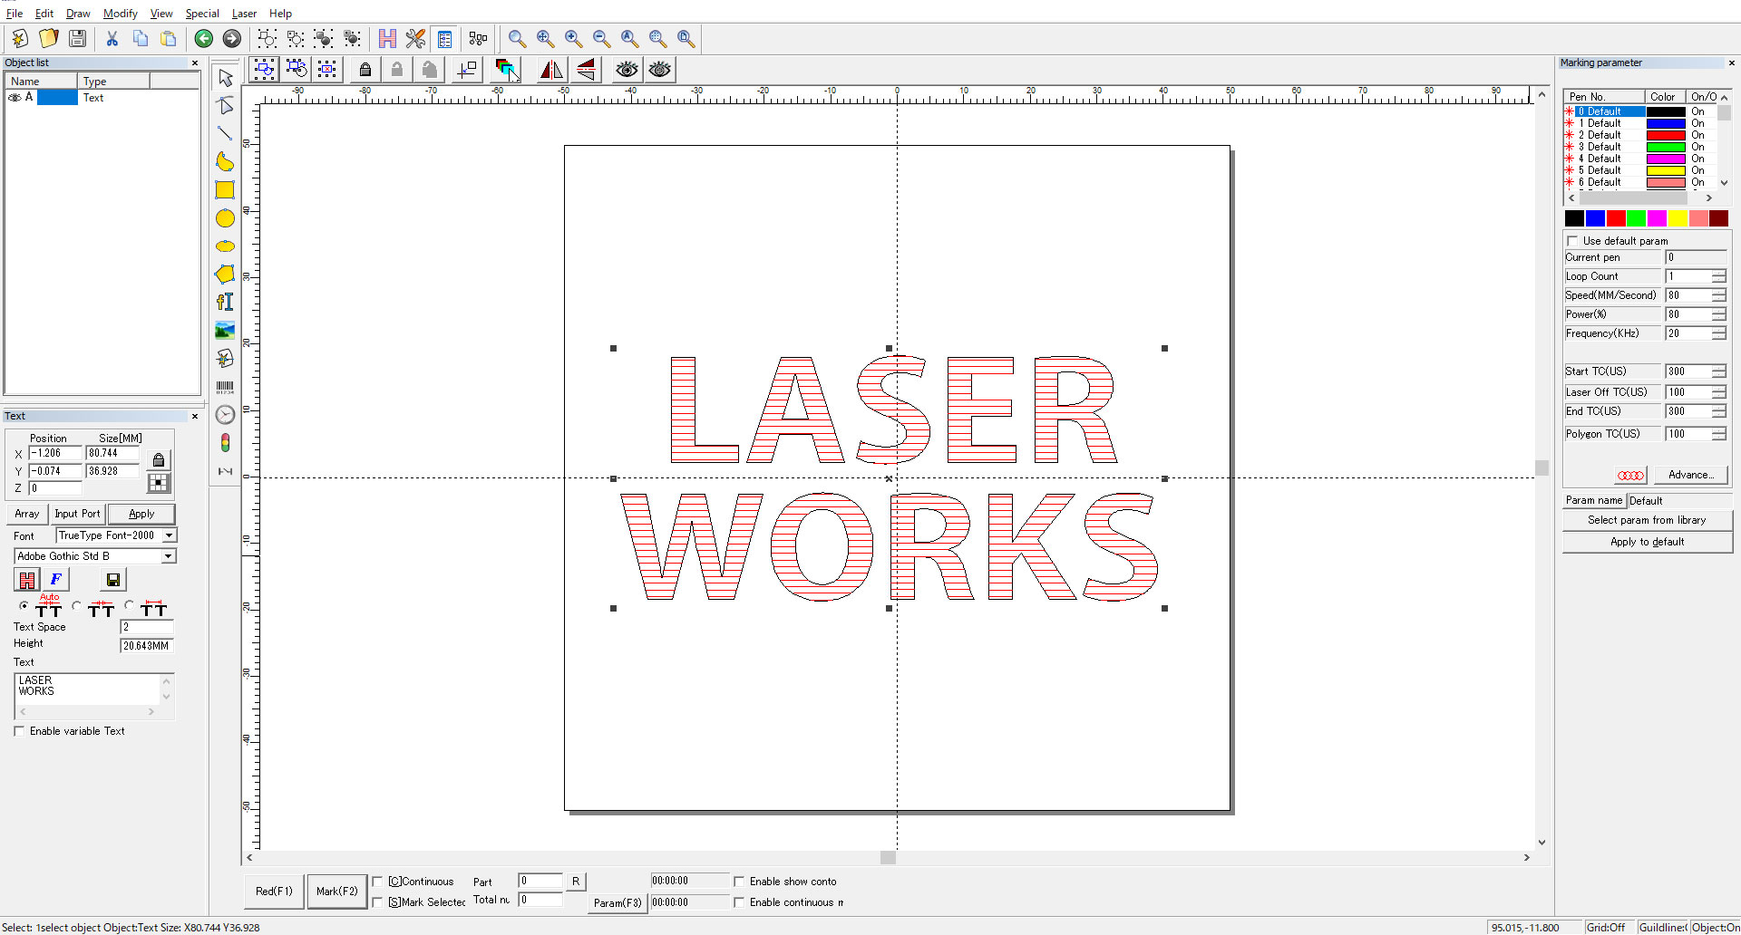The height and width of the screenshot is (935, 1741).
Task: Click Zoom In magnifier icon
Action: coord(573,38)
